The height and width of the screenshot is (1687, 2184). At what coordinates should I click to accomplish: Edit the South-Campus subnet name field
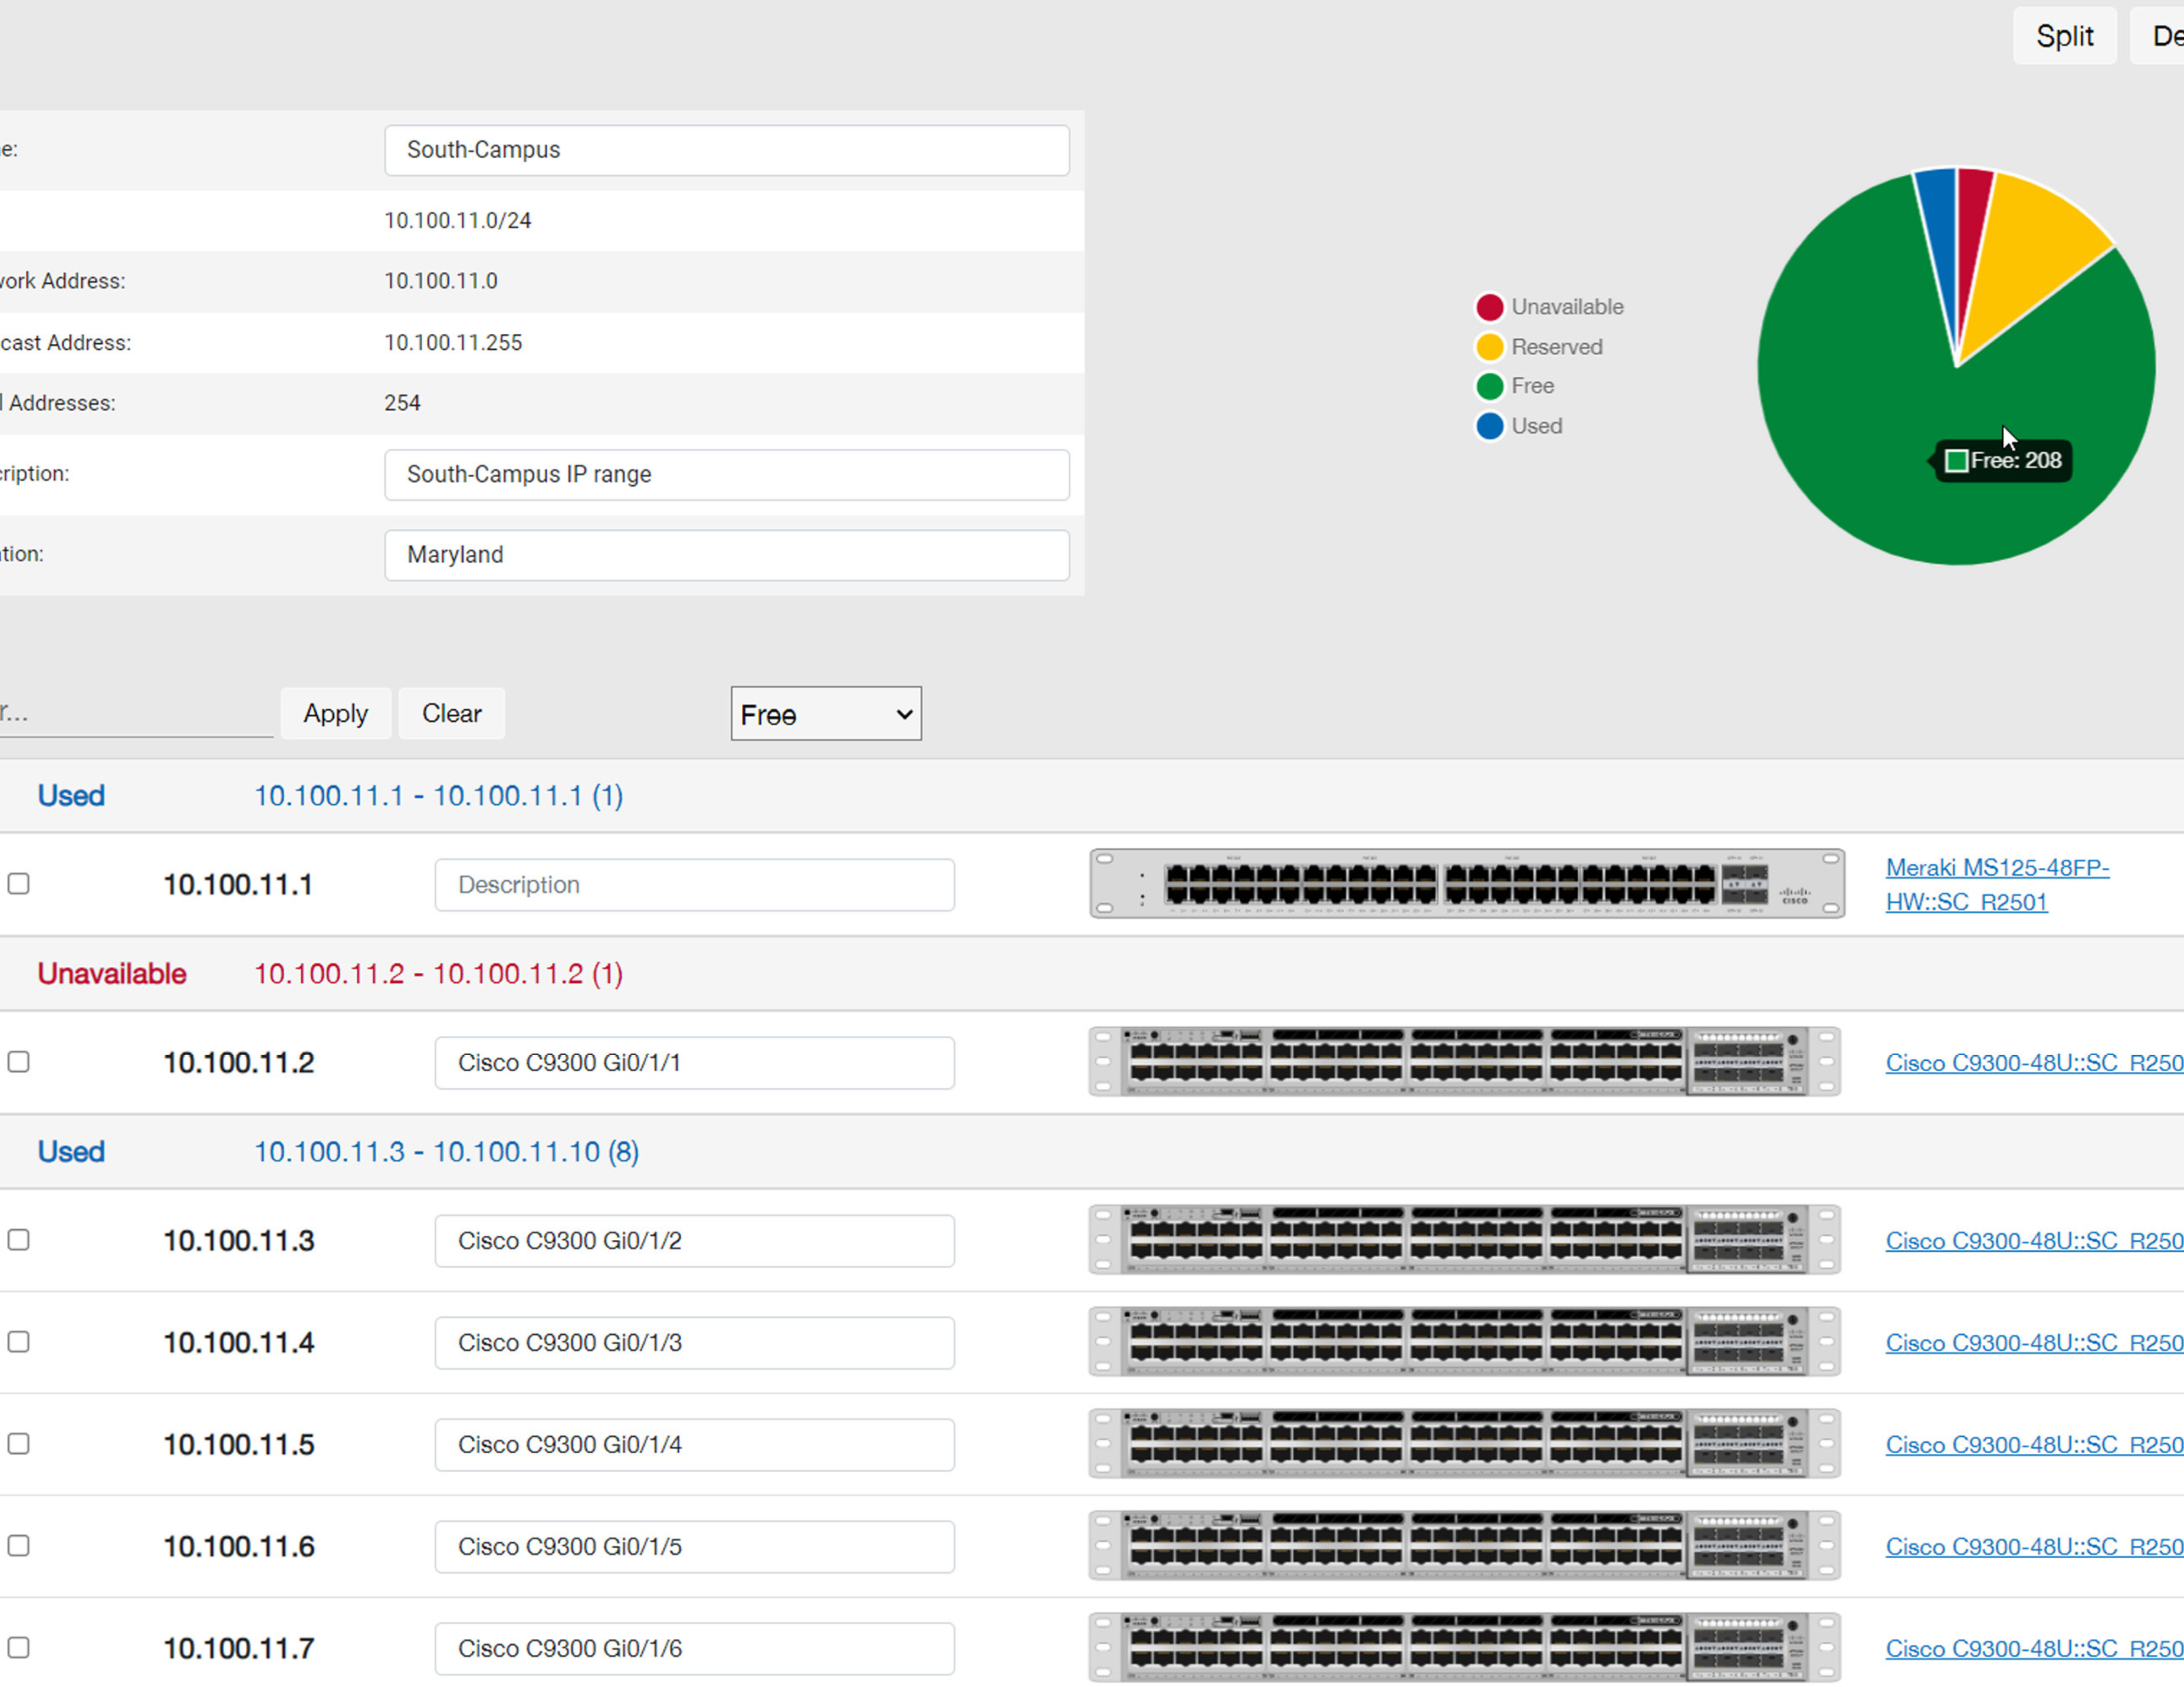727,150
